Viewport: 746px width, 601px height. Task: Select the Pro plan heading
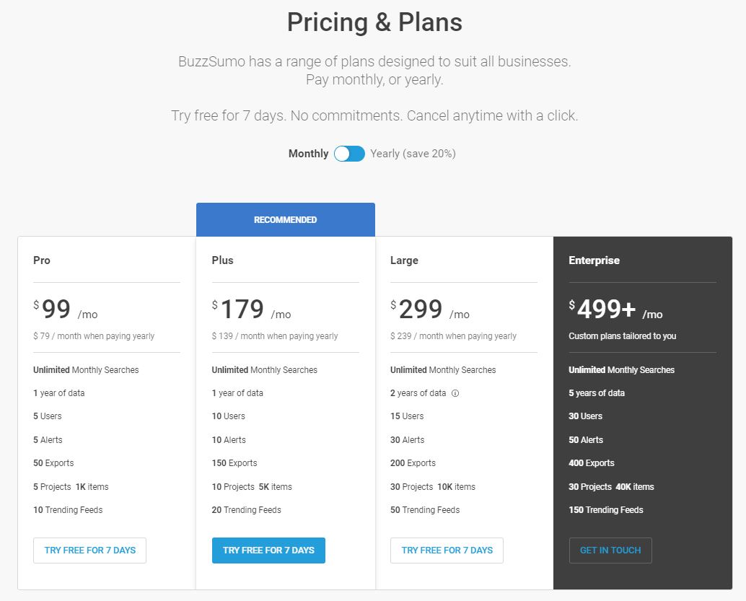[x=42, y=260]
